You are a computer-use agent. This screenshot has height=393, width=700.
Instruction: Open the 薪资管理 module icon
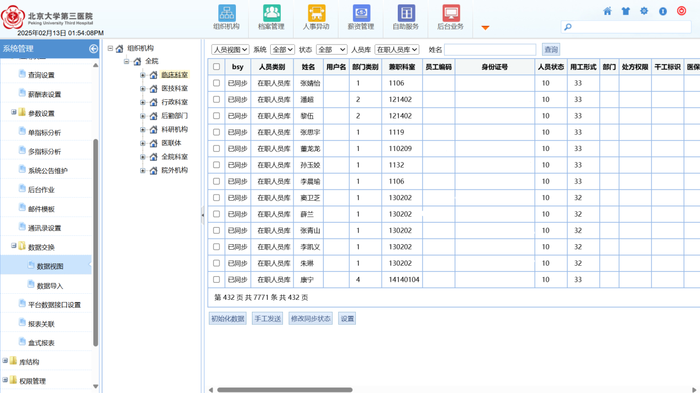[361, 13]
